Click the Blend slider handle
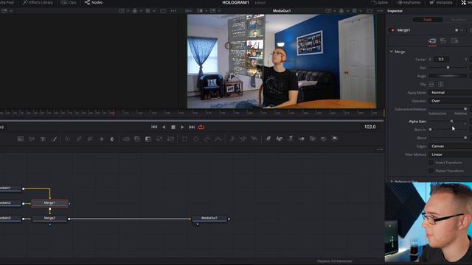 coord(465,138)
